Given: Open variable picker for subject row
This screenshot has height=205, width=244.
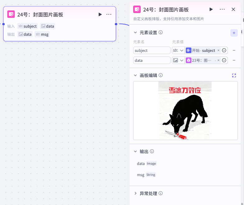Looking at the screenshot, I should pyautogui.click(x=224, y=50).
